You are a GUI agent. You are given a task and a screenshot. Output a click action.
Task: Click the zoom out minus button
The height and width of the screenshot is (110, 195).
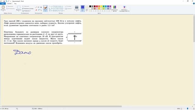click(x=181, y=109)
